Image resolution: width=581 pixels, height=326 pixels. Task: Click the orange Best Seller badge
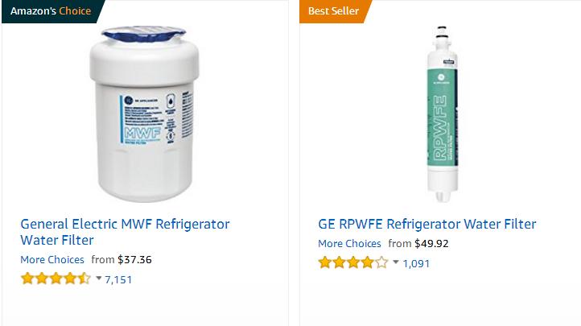tap(334, 11)
